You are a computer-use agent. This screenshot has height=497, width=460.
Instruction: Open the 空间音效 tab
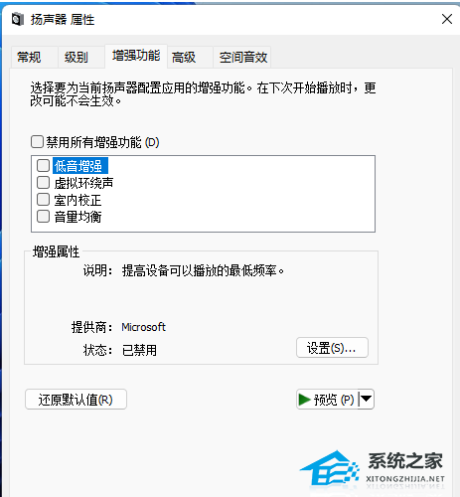tap(242, 58)
